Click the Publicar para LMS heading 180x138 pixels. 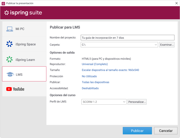click(x=65, y=27)
